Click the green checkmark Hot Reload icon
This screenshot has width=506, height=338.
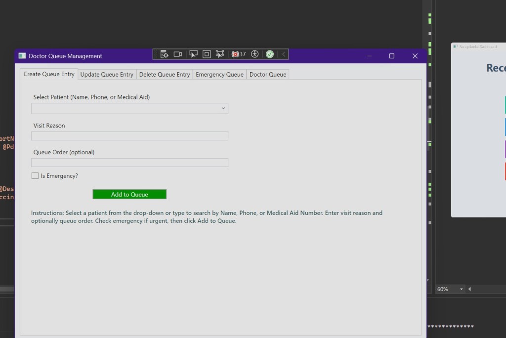(x=270, y=54)
